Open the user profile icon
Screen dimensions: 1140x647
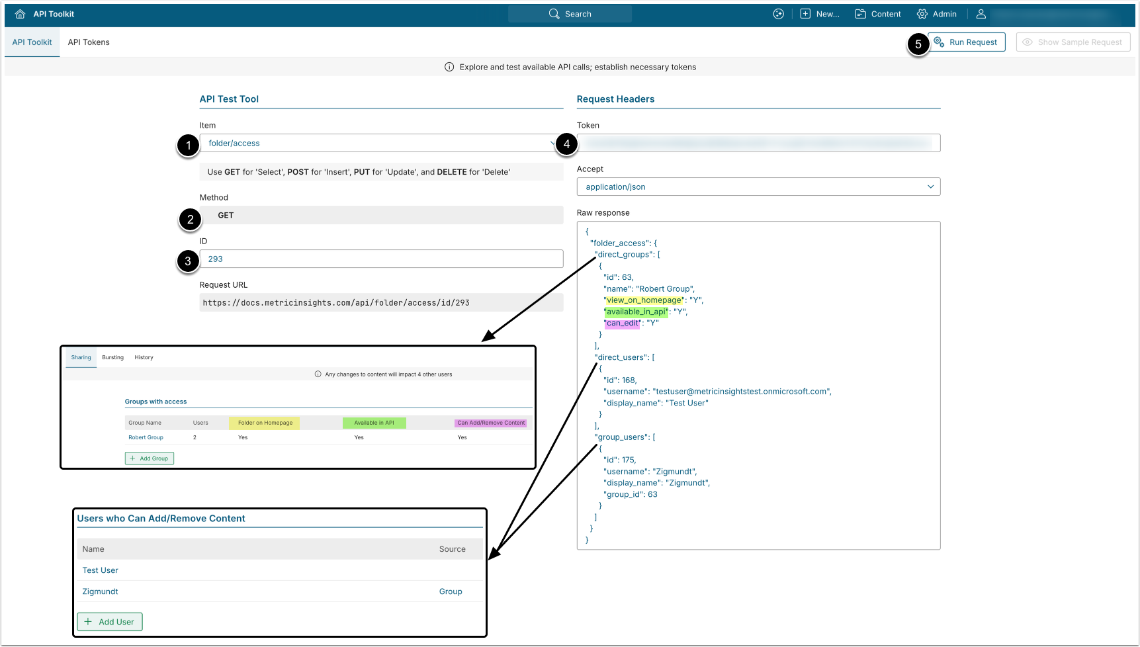tap(981, 14)
